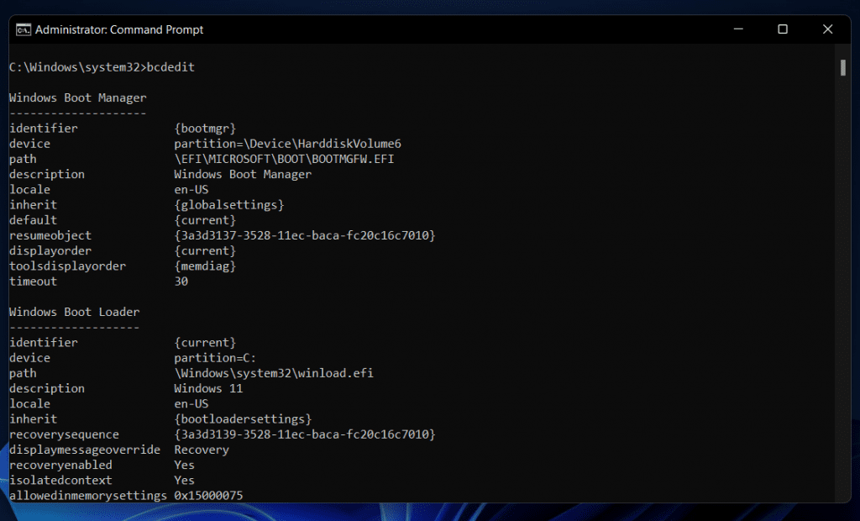Click the {memdiag} toolsdisplayorder value

tap(205, 266)
